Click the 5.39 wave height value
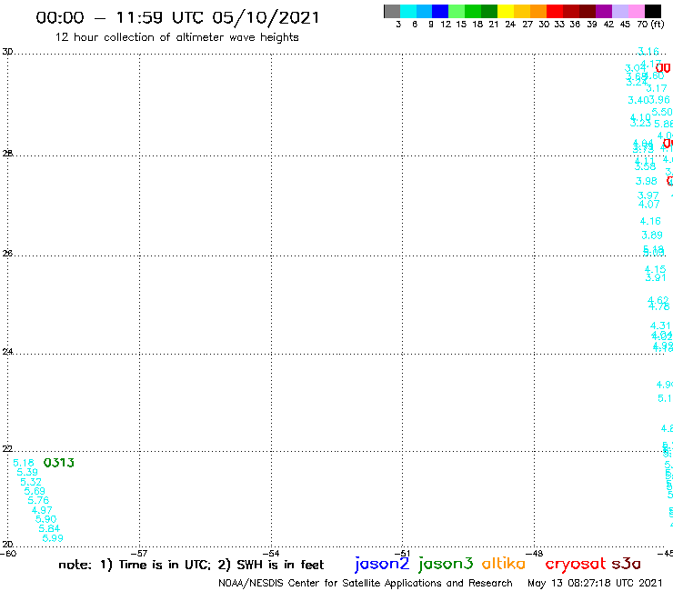673x591 pixels. coord(27,472)
